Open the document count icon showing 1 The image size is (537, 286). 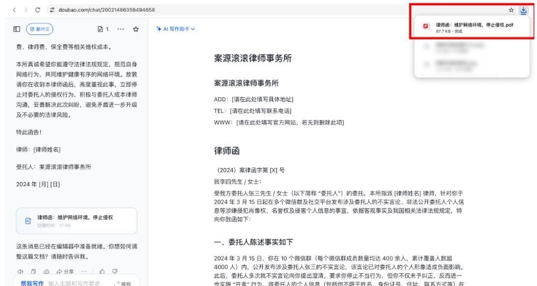point(103,29)
